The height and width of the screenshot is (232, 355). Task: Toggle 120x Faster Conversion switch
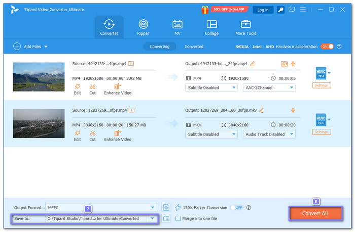pyautogui.click(x=237, y=207)
